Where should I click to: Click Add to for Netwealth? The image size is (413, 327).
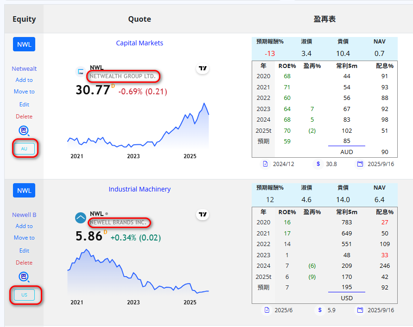(x=24, y=80)
